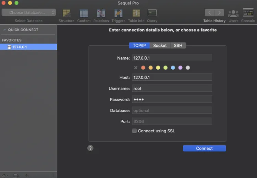The width and height of the screenshot is (257, 178).
Task: Open the Structure view icon
Action: (x=66, y=13)
